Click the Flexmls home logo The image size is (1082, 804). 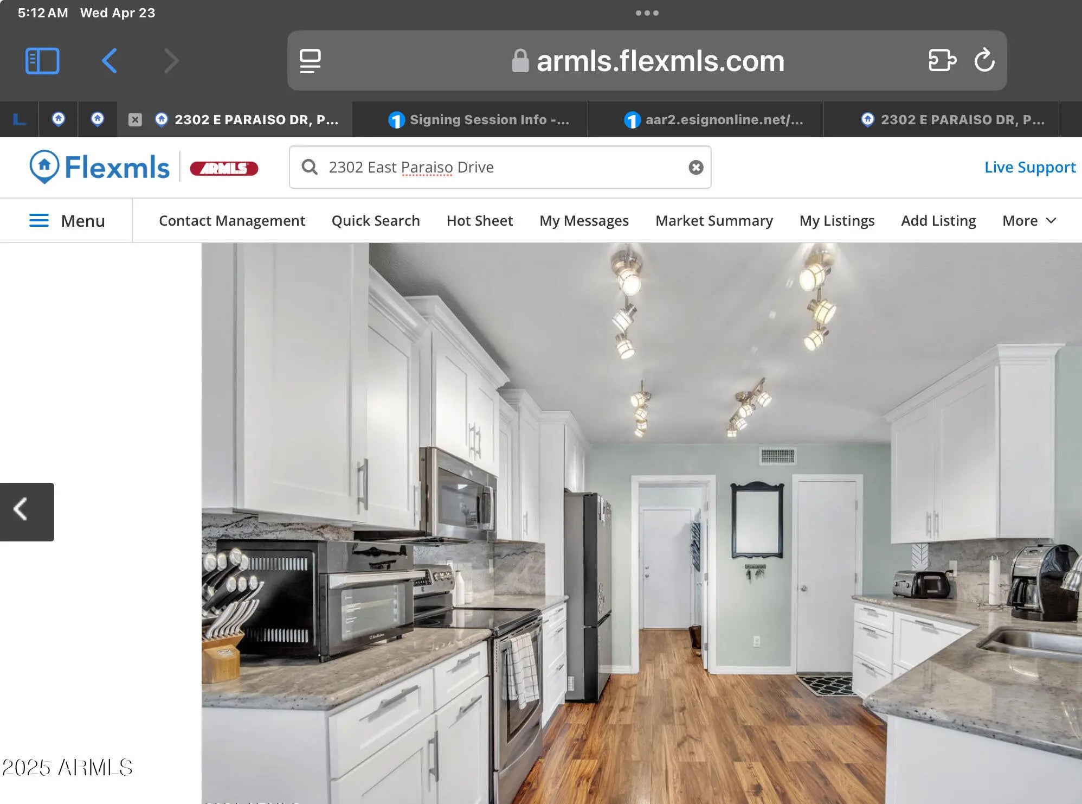coord(100,167)
